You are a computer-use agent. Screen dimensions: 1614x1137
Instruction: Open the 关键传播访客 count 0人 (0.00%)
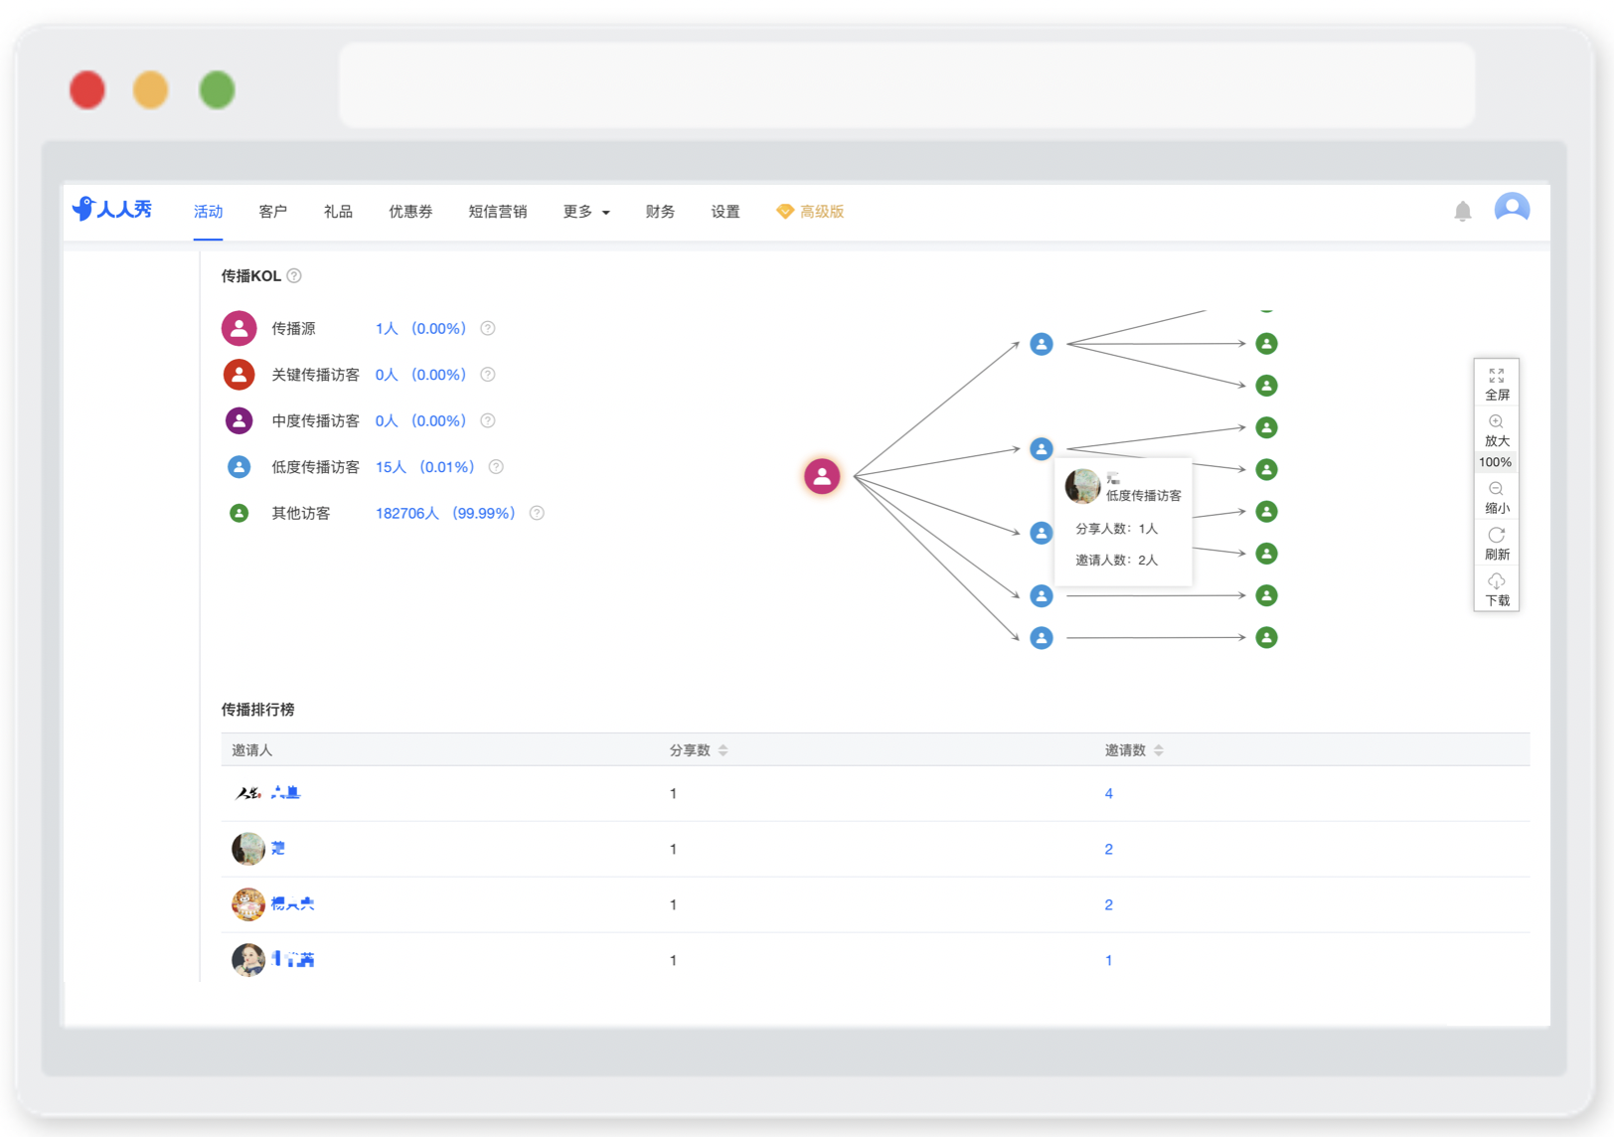(420, 375)
